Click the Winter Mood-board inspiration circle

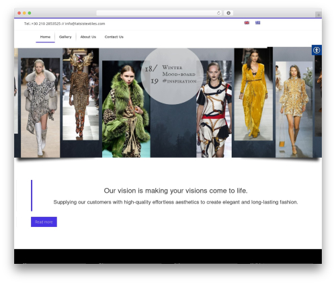point(172,76)
